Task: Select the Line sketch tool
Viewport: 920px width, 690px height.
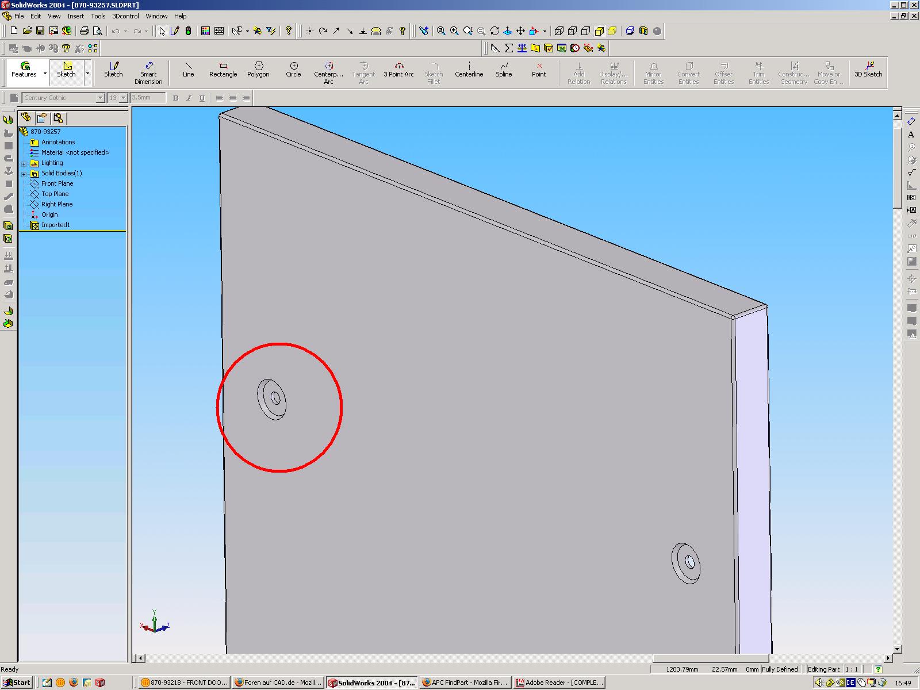Action: [188, 70]
